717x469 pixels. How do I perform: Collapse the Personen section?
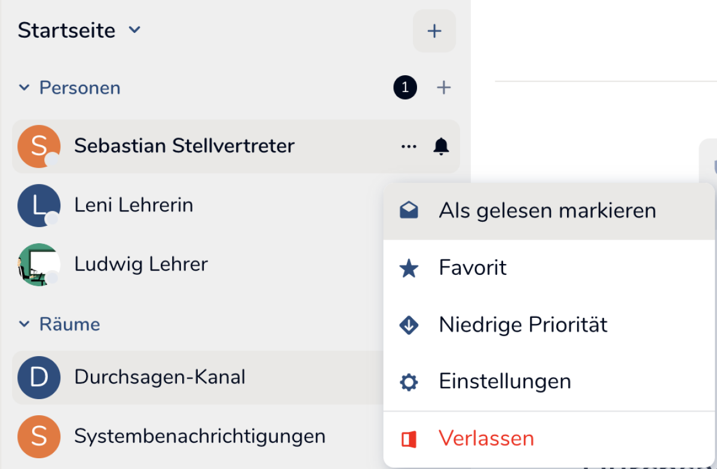tap(24, 88)
